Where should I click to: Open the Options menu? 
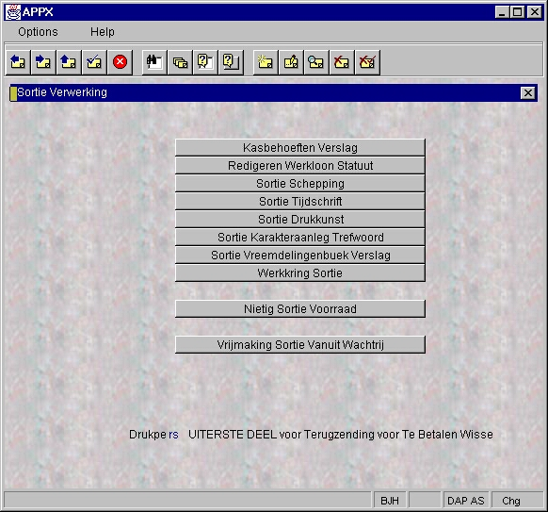(x=38, y=32)
